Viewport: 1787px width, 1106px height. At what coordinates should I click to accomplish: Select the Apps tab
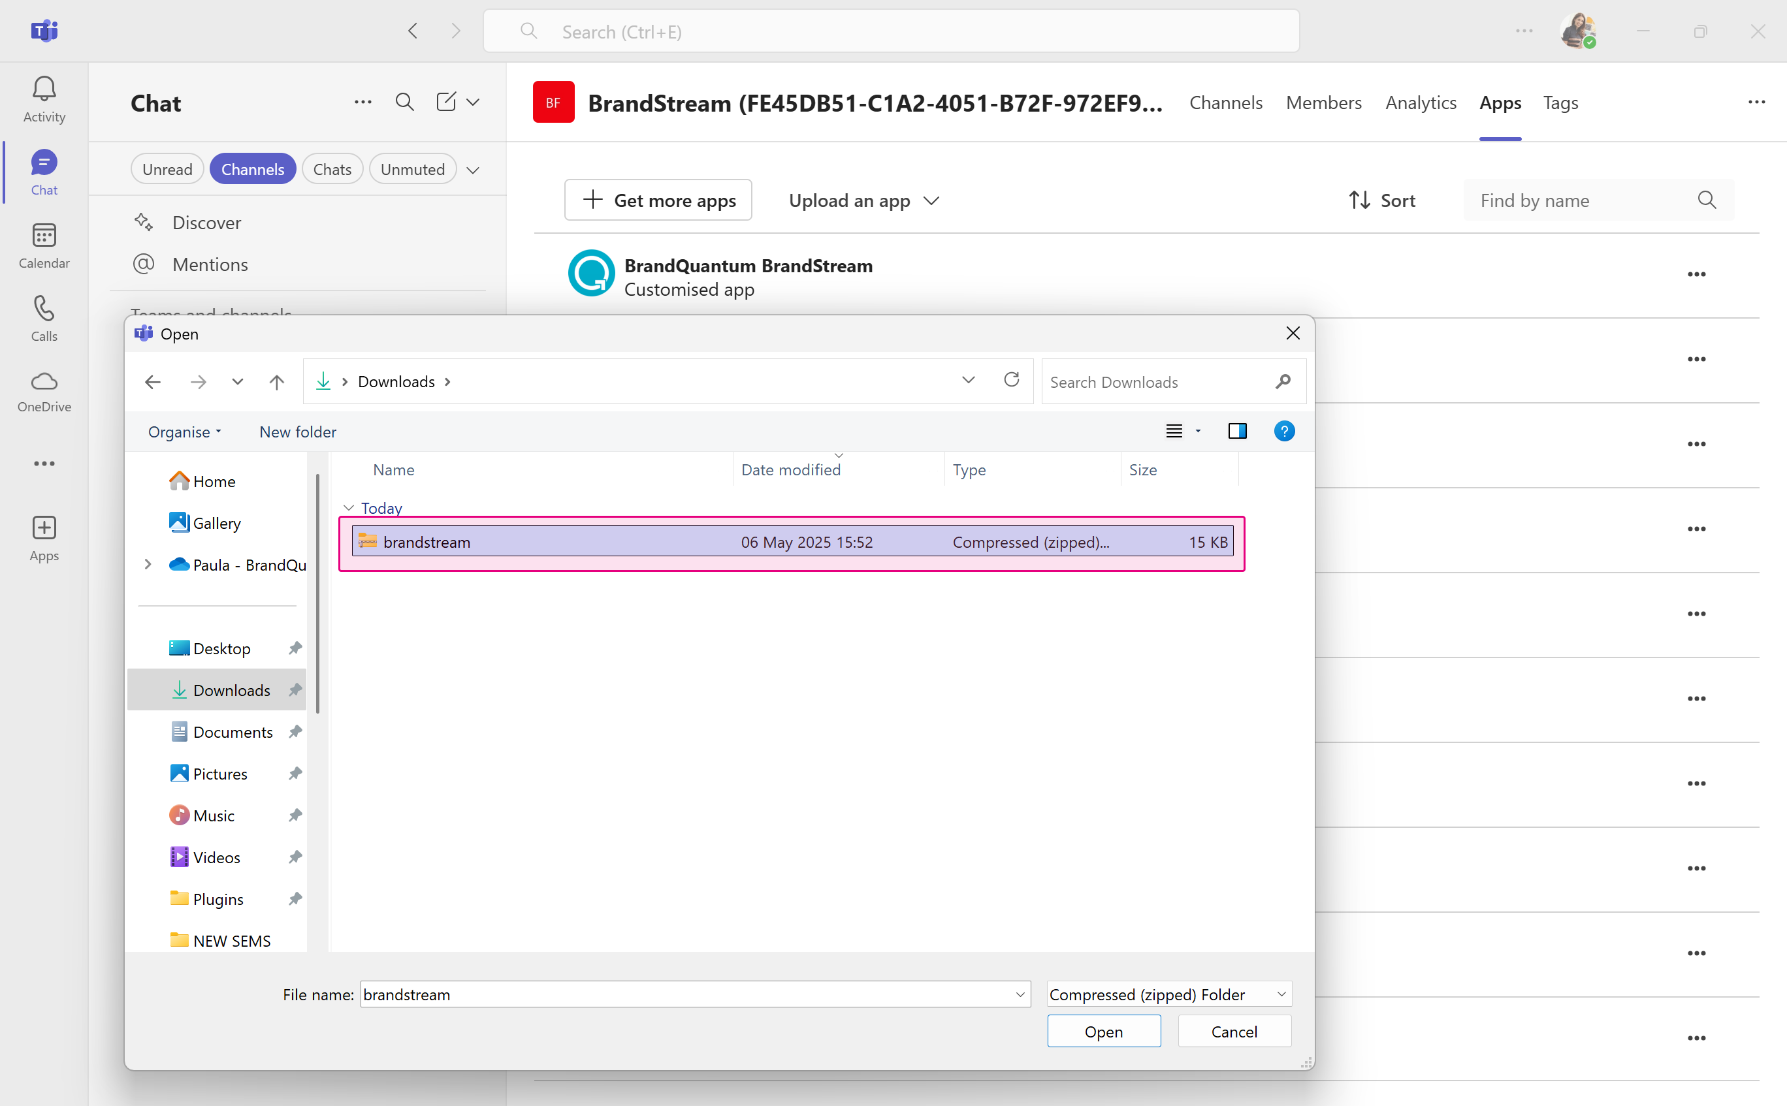pos(1500,103)
